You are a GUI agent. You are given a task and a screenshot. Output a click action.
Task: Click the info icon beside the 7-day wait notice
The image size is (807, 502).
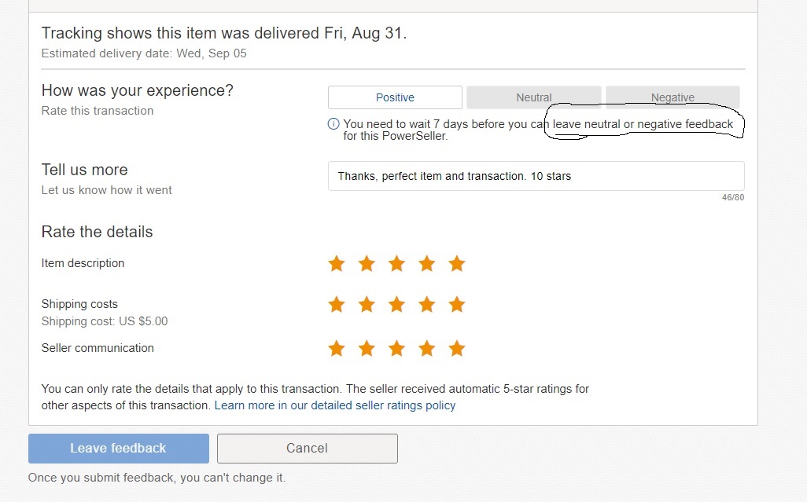click(x=333, y=123)
